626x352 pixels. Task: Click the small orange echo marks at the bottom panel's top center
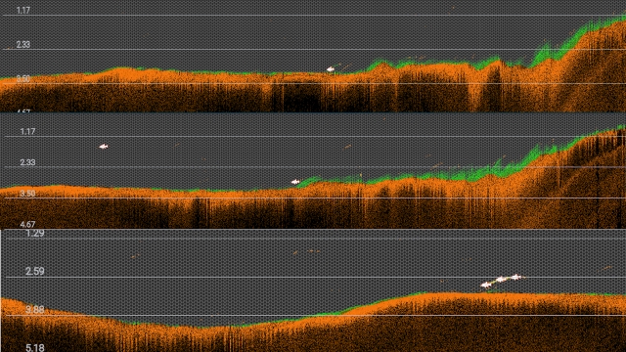(x=306, y=252)
